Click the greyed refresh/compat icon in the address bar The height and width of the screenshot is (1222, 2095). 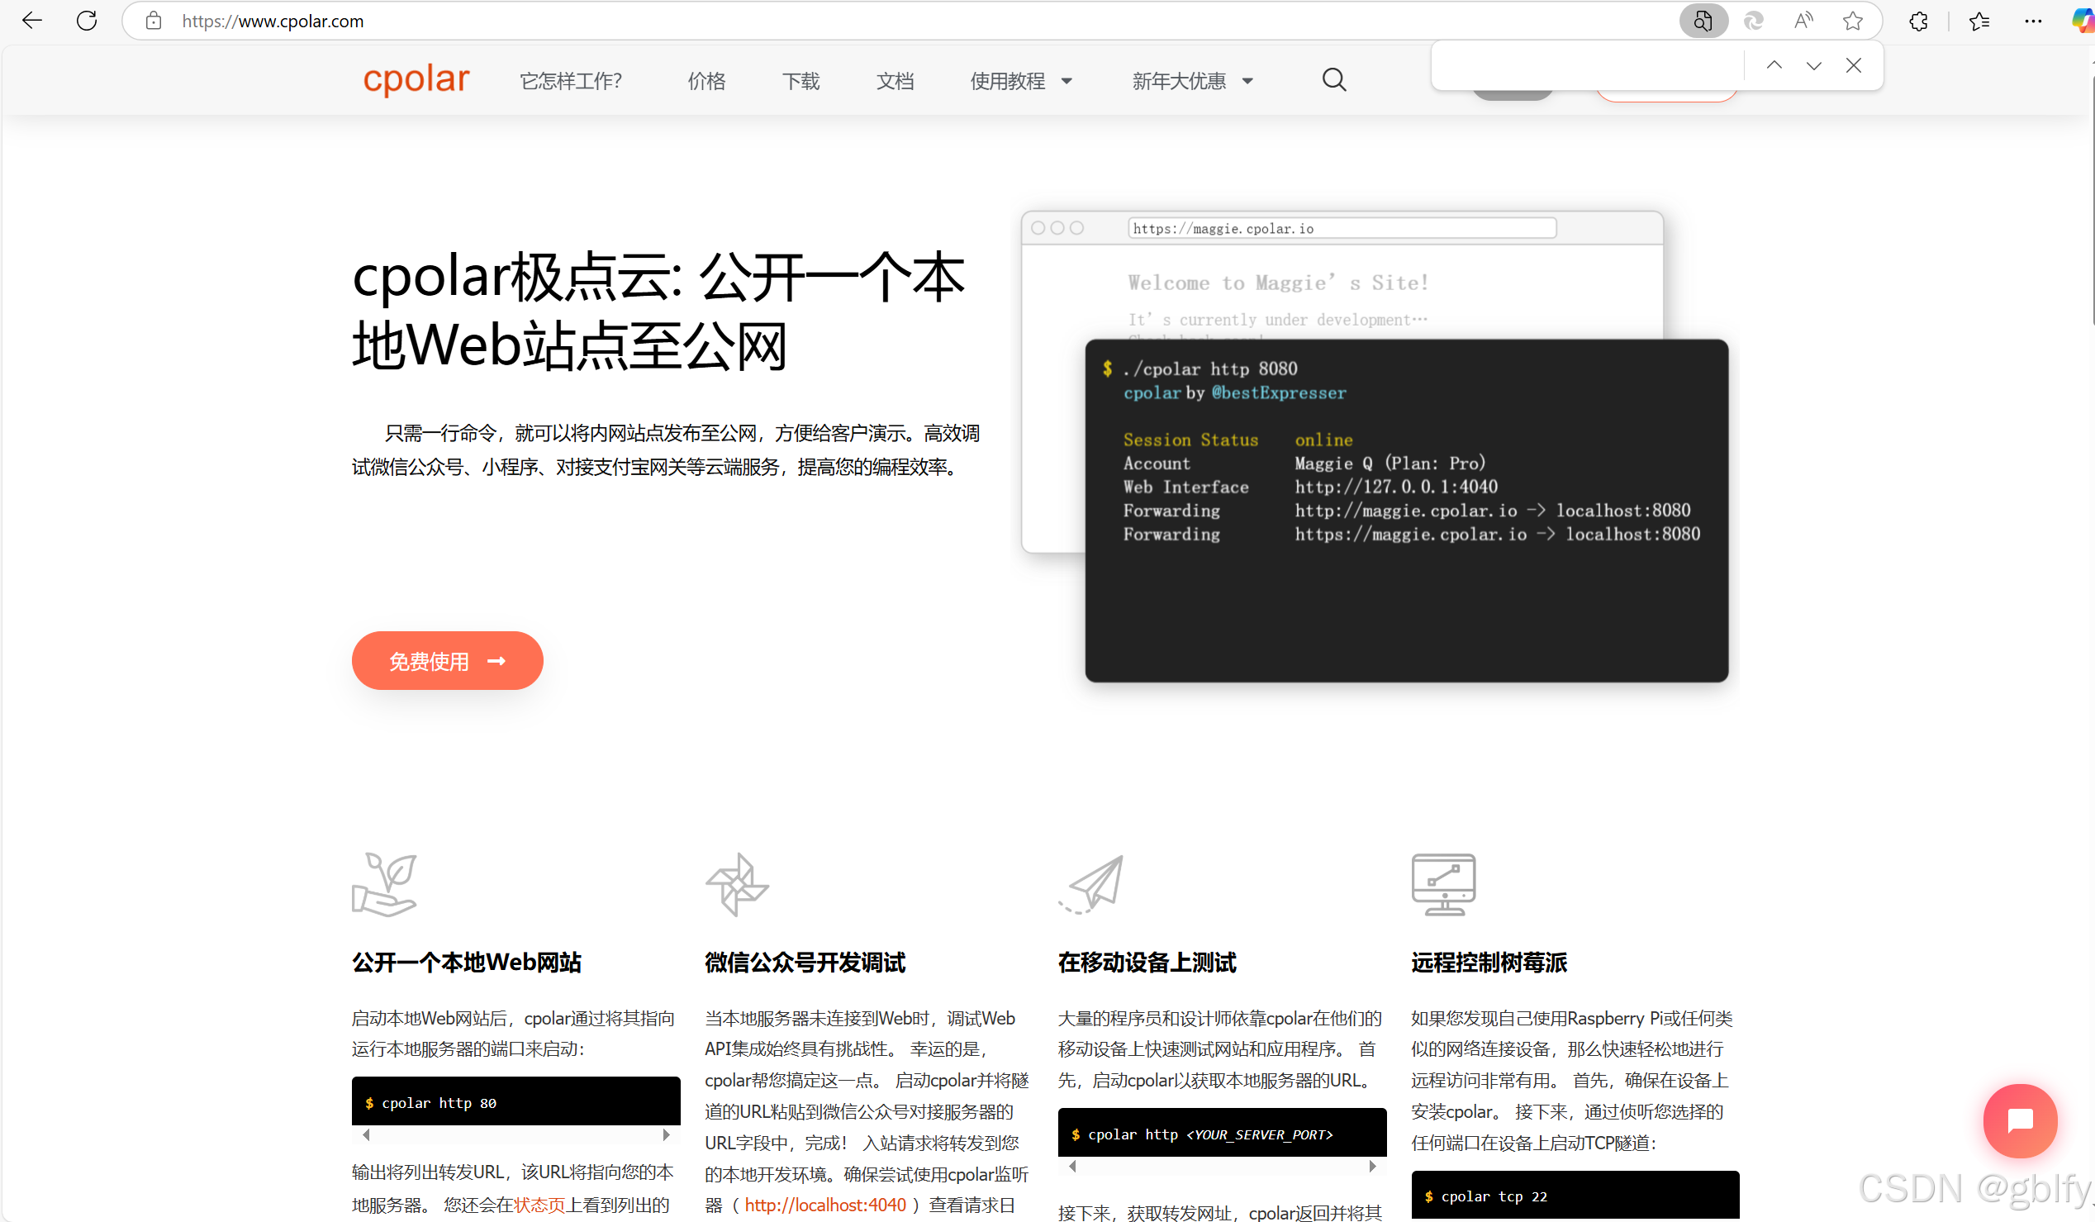(1753, 21)
